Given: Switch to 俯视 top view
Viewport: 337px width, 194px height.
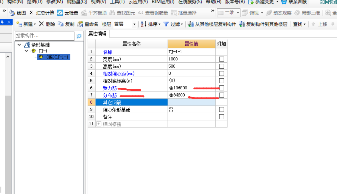Looking at the screenshot, I should pos(251,13).
